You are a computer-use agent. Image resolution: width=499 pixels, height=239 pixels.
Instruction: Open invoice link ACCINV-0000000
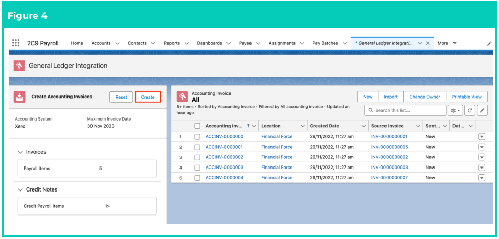(x=224, y=137)
